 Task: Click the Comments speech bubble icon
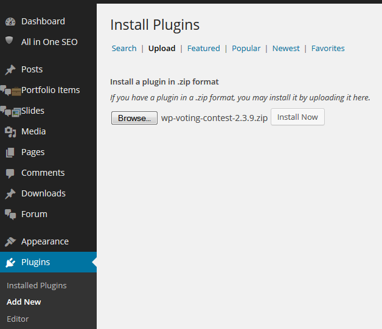click(x=10, y=173)
